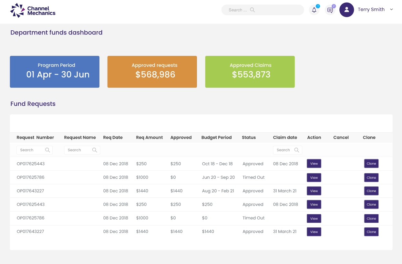Select the green Approved Claims card
The image size is (402, 264).
(x=250, y=72)
